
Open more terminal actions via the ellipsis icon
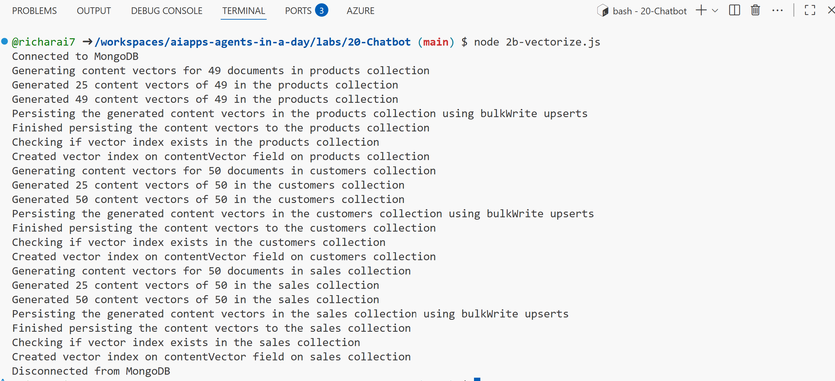pos(778,10)
